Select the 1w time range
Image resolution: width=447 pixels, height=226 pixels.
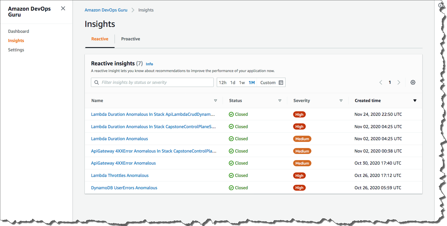(x=242, y=83)
